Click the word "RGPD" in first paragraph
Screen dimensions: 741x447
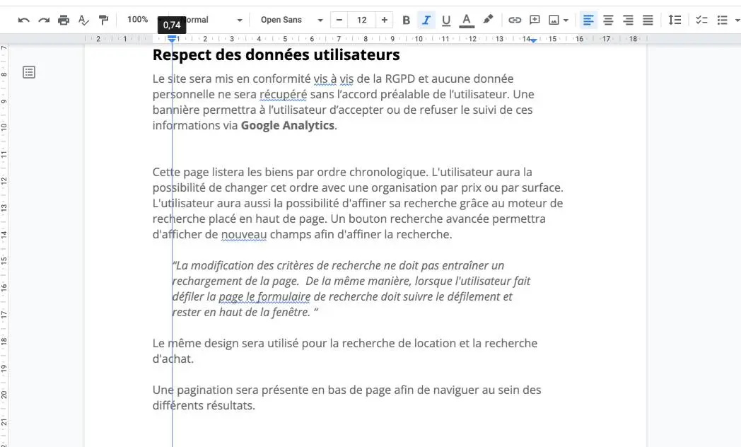399,79
